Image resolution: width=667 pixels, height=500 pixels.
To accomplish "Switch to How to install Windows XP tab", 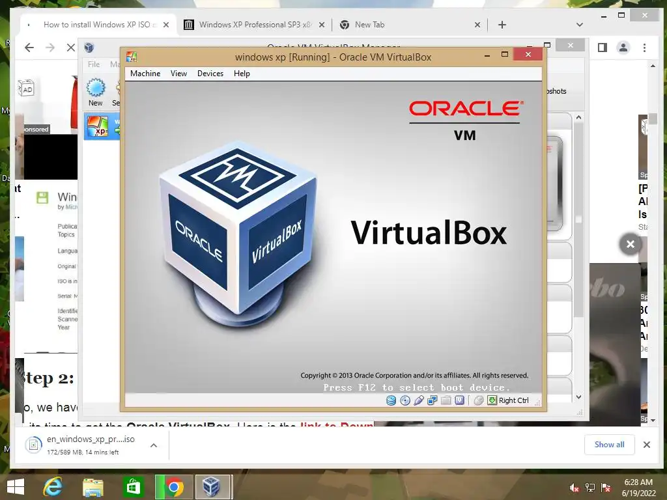I will (x=96, y=25).
